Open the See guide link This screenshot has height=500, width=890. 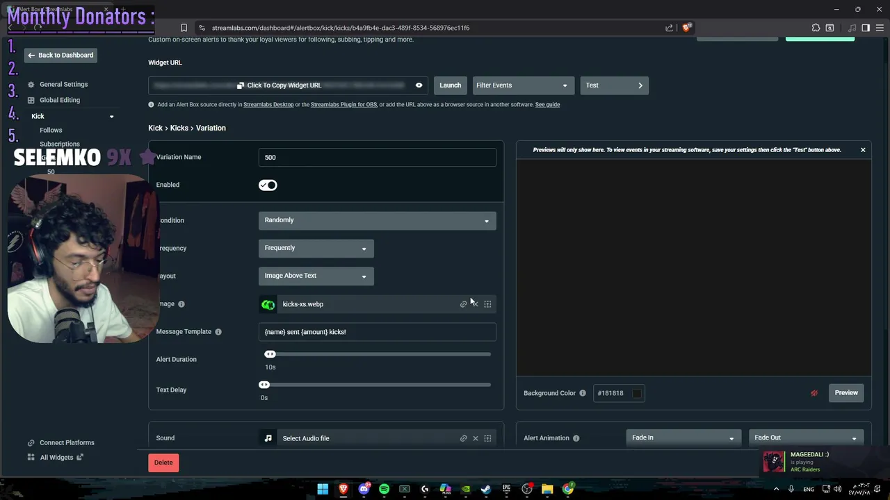click(547, 105)
